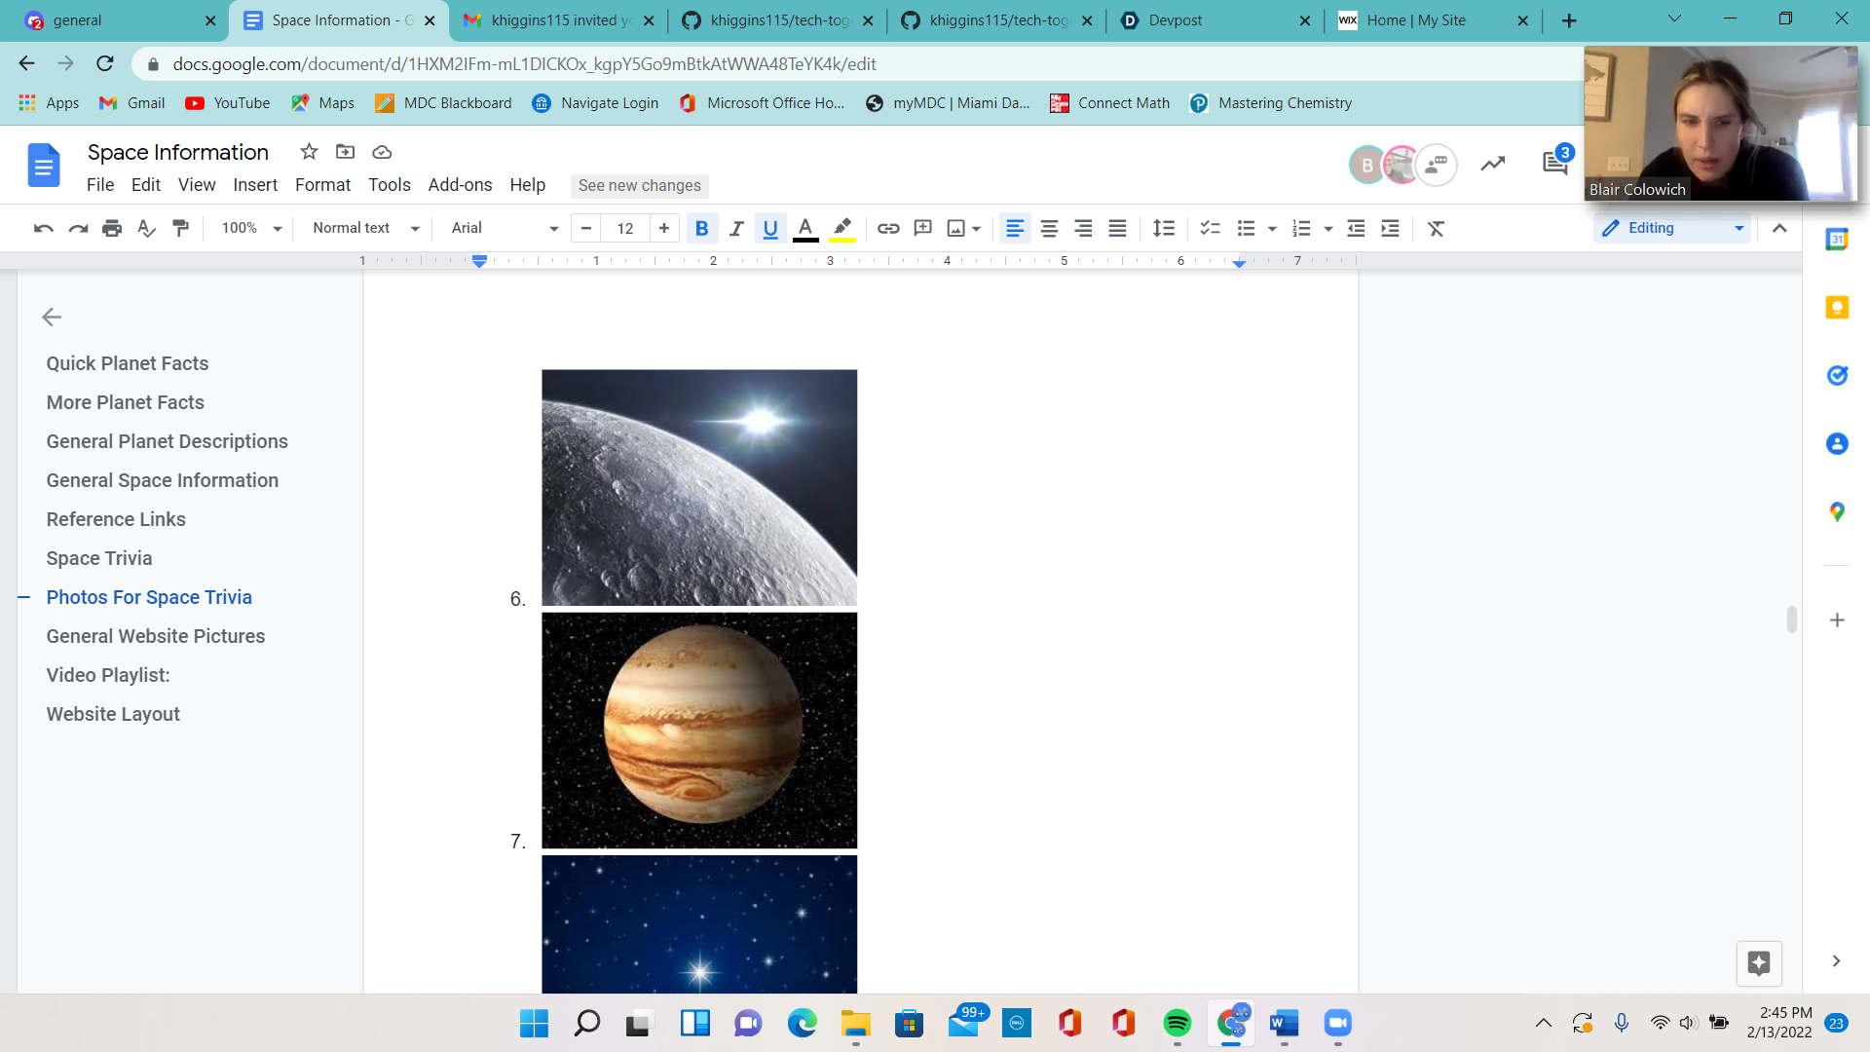
Task: Add a comment using toolbar icon
Action: pos(922,228)
